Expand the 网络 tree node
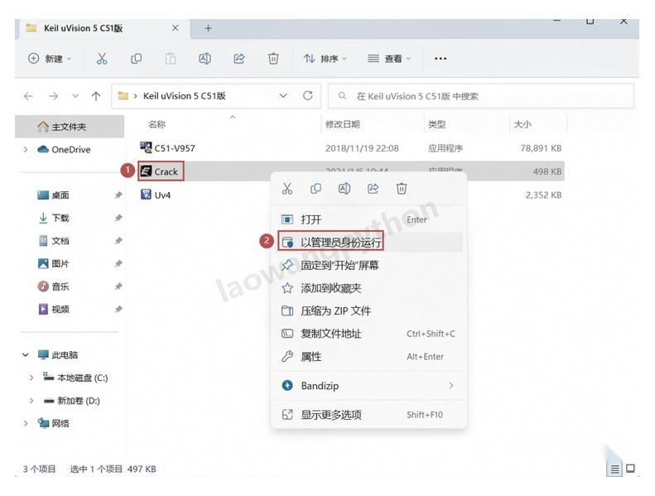 [26, 423]
